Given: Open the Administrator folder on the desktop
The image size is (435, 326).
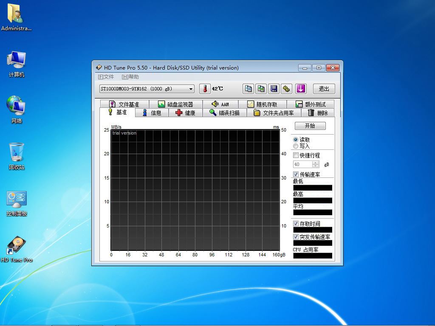Looking at the screenshot, I should click(16, 17).
